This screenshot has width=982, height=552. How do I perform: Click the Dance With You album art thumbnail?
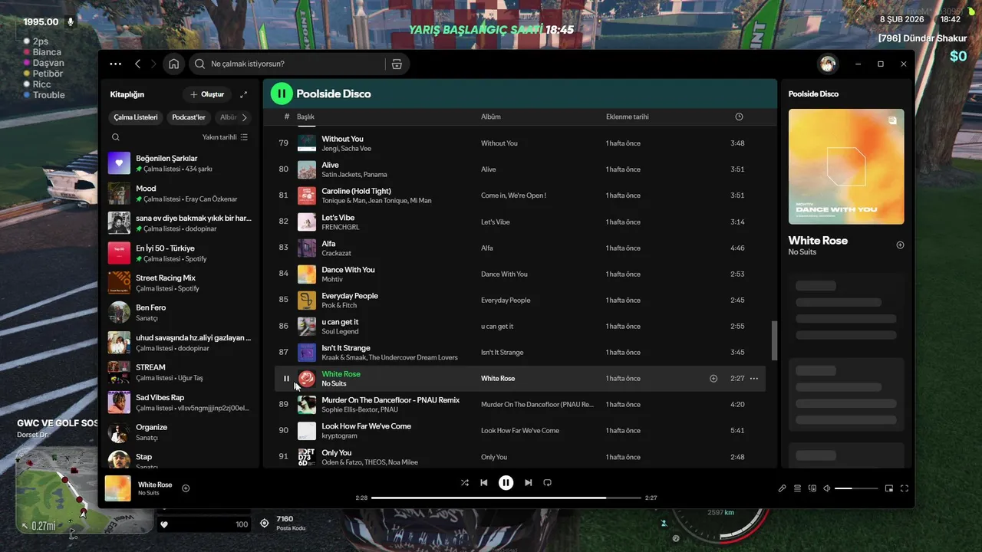click(x=306, y=274)
